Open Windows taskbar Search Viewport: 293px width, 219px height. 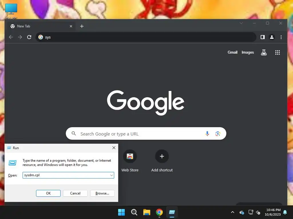tap(134, 212)
